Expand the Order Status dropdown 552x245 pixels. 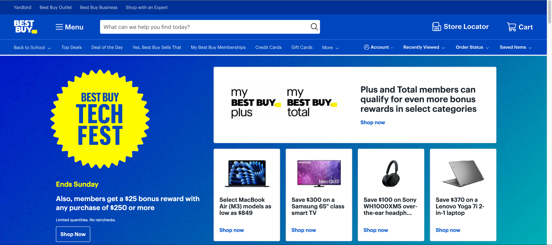point(472,47)
